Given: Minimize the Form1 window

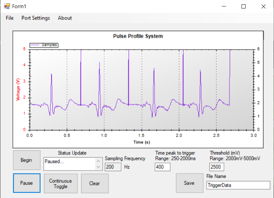Looking at the screenshot, I should click(224, 6).
